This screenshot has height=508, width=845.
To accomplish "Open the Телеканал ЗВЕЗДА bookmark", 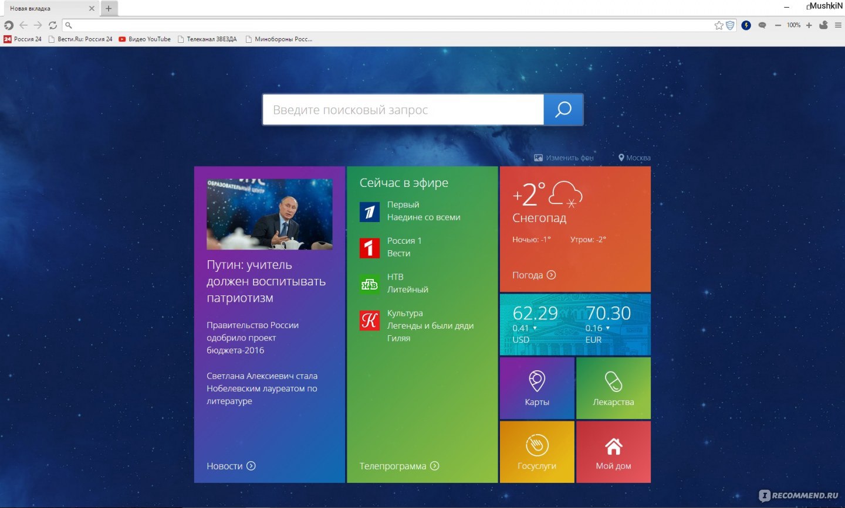I will [207, 39].
